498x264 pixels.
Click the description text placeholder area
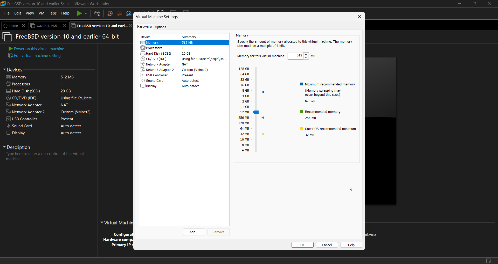[x=45, y=156]
